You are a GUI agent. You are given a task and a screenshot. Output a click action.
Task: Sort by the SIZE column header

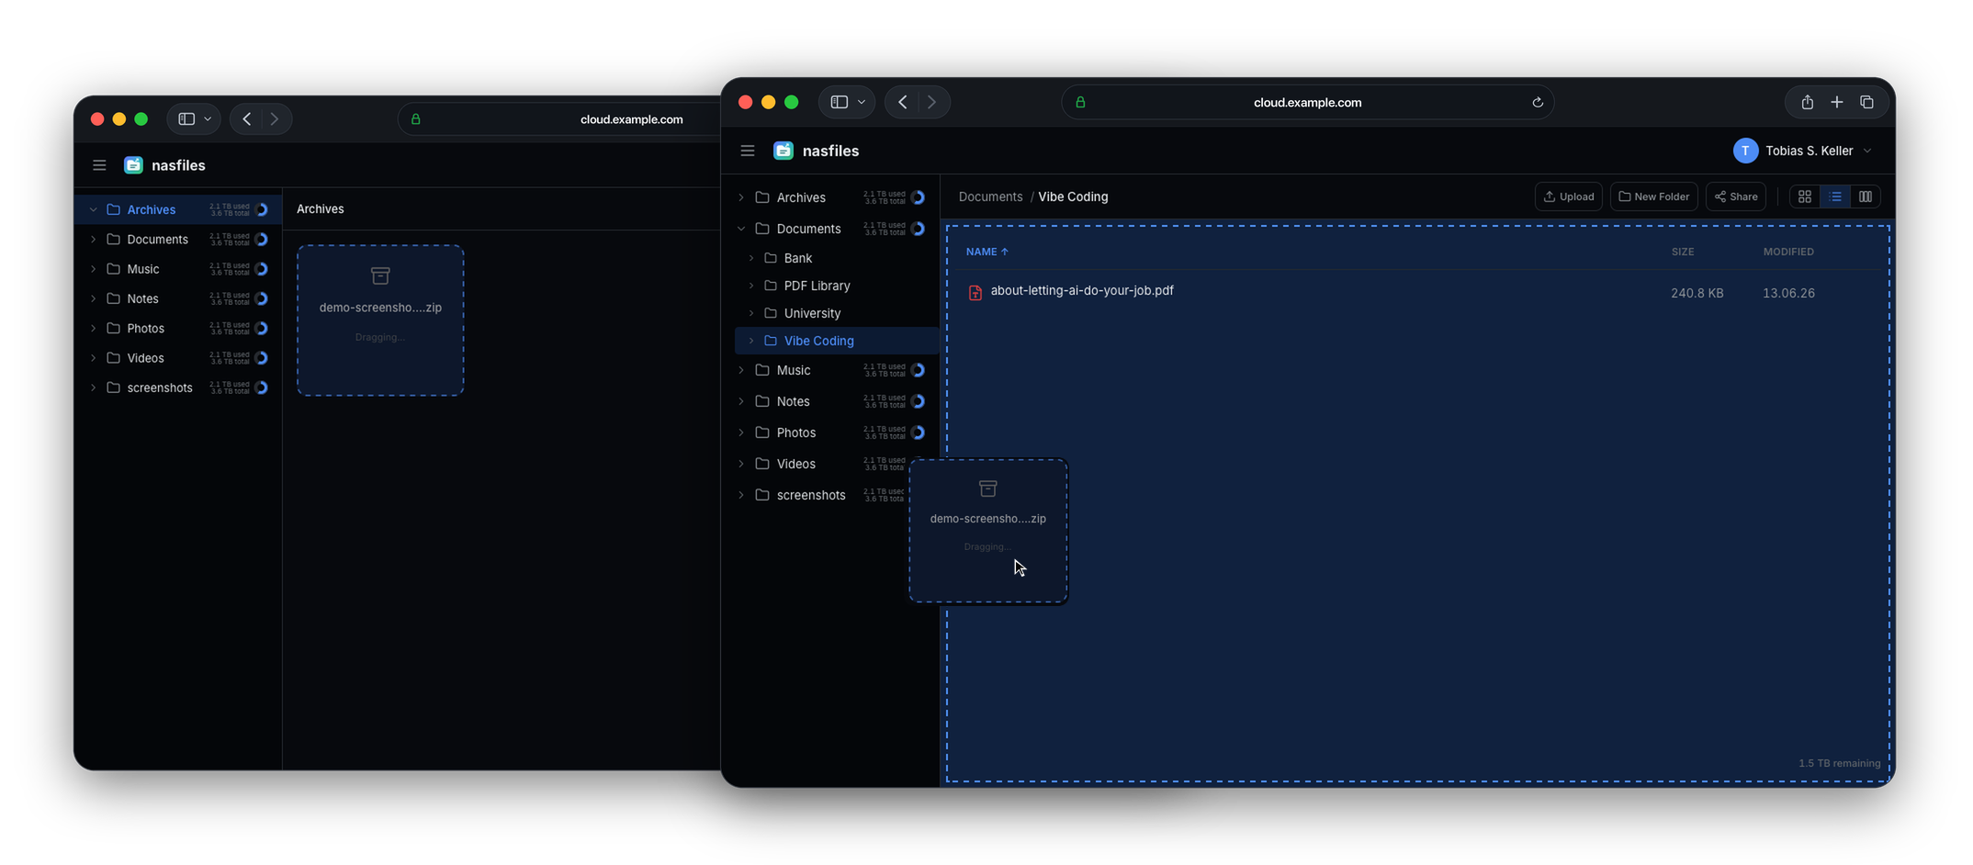point(1683,252)
